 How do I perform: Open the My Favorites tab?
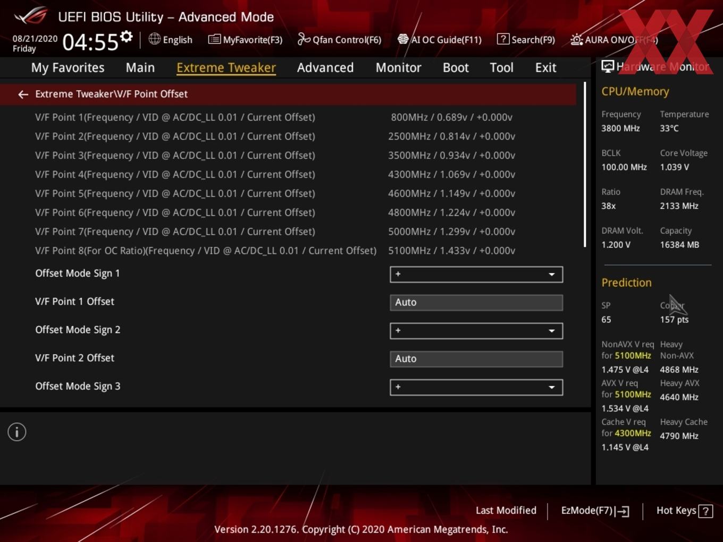[x=68, y=67]
